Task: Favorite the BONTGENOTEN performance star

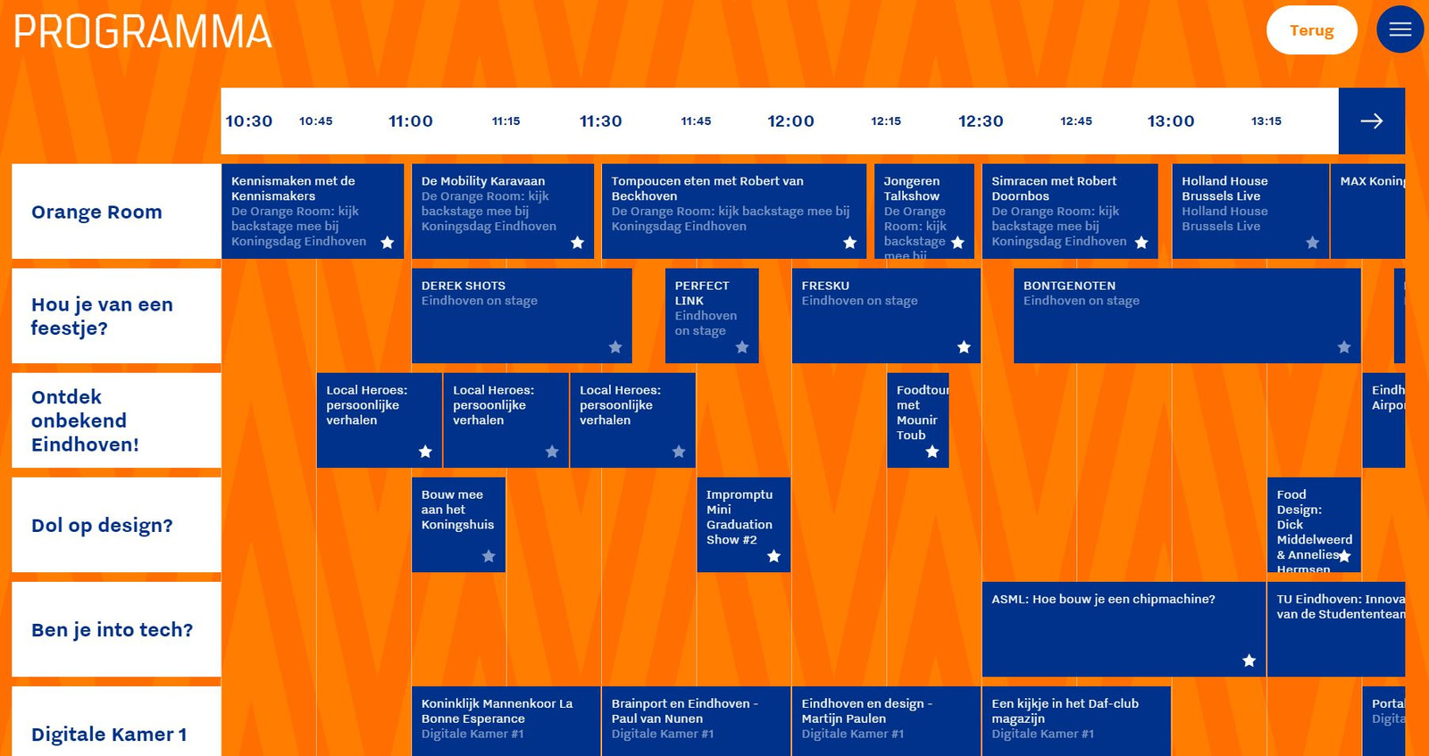Action: click(1344, 347)
